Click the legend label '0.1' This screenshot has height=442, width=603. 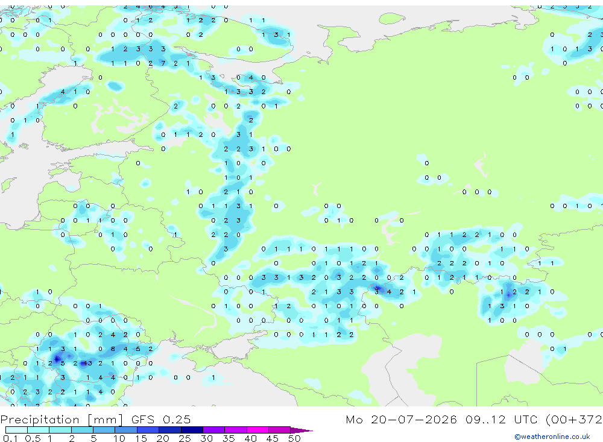10,438
